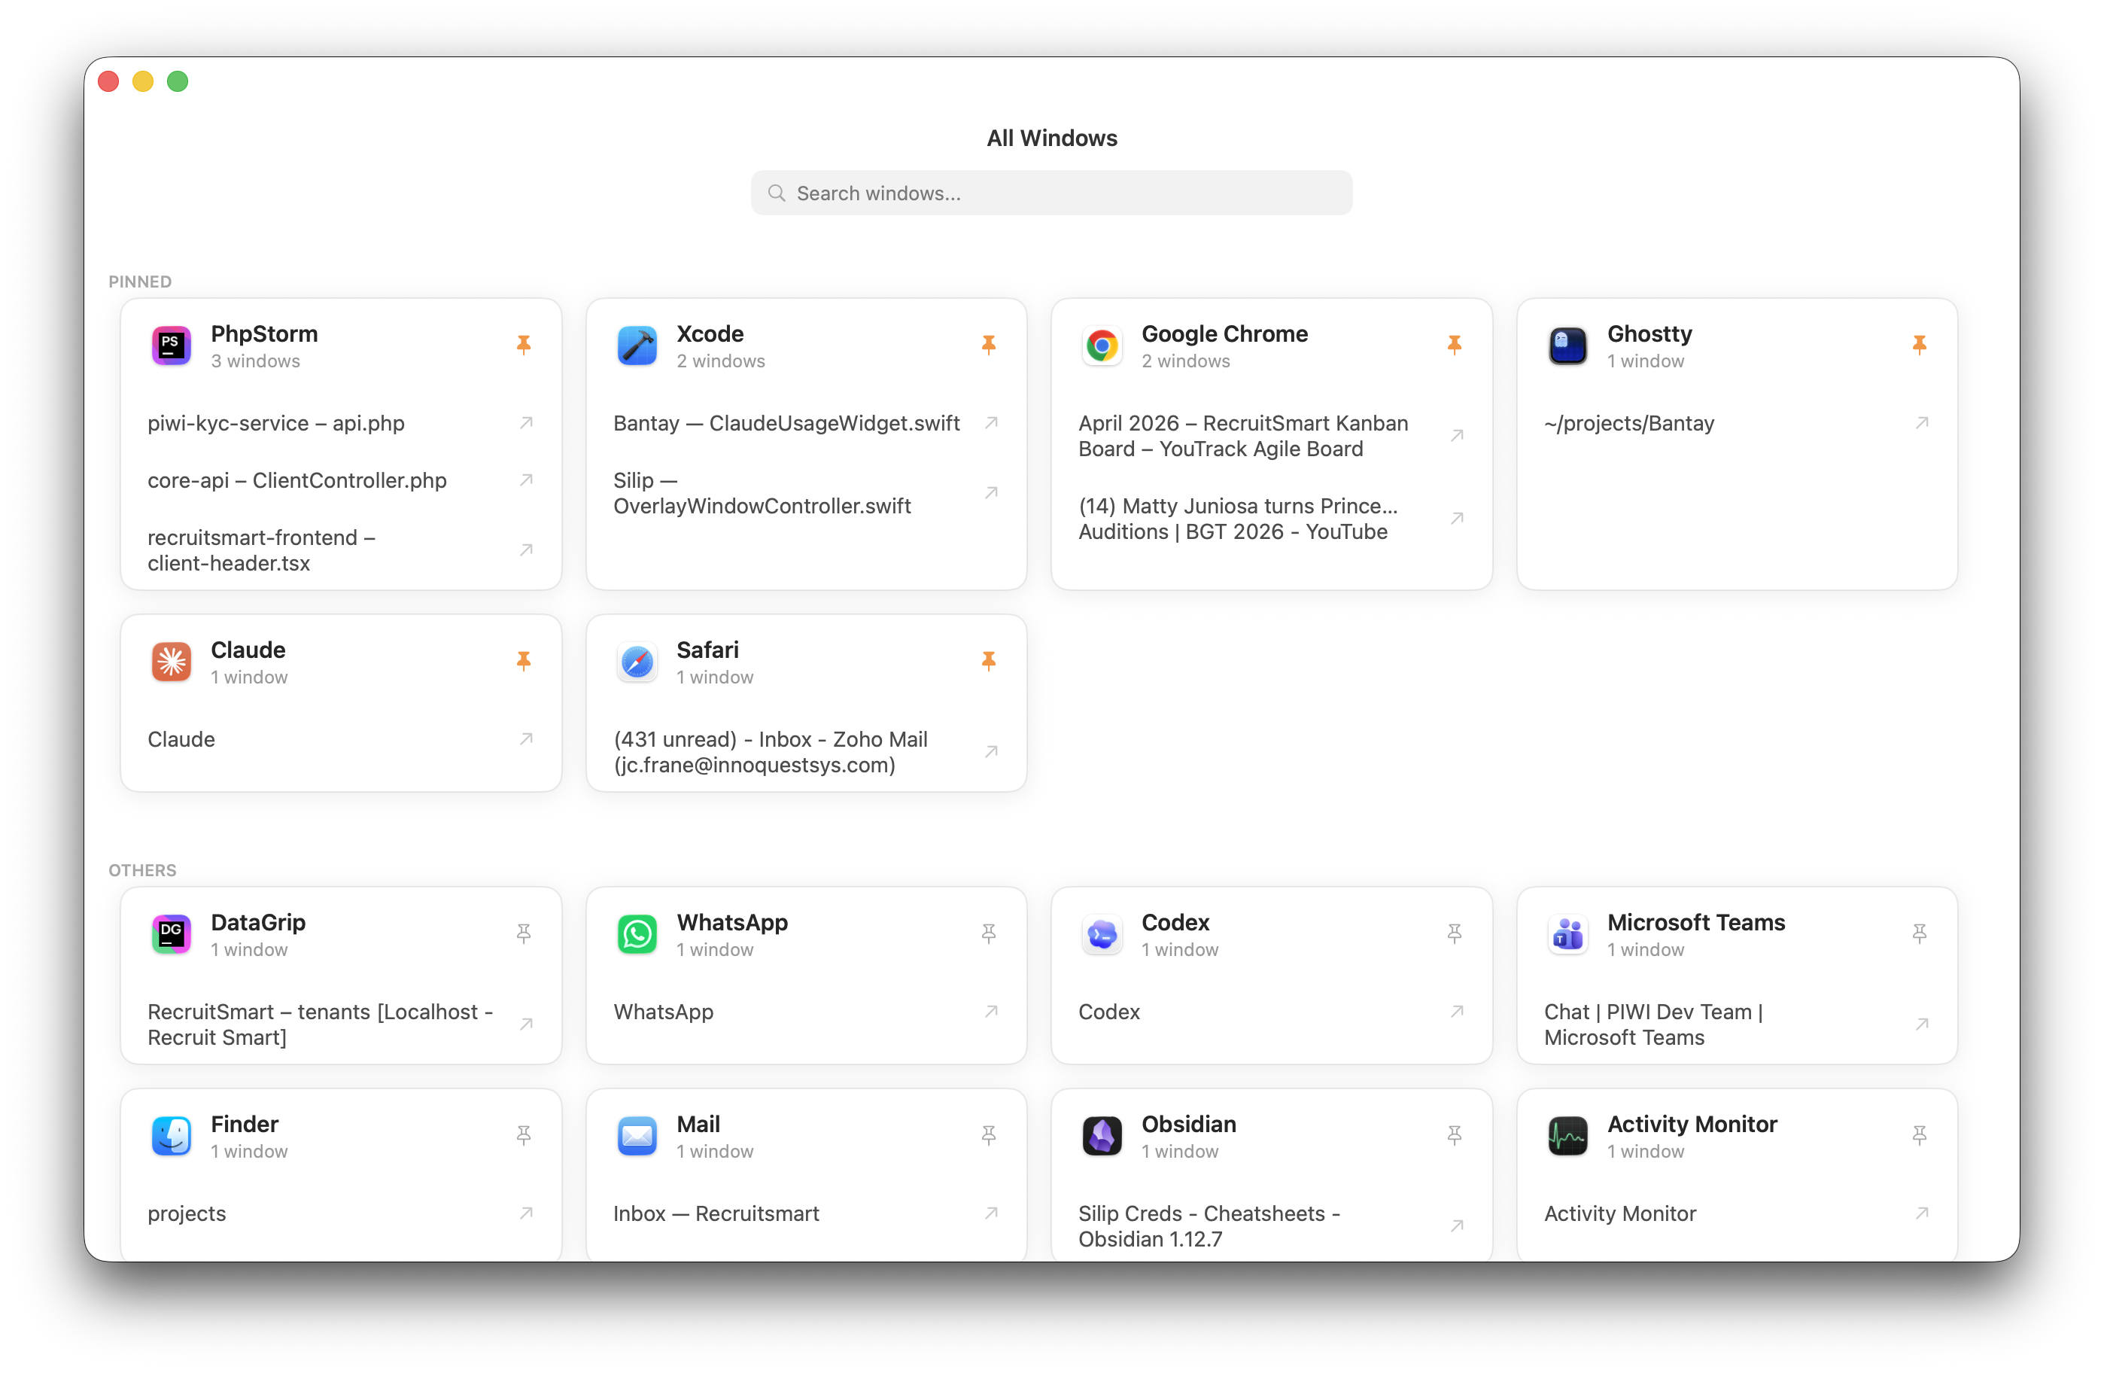Open arrow for ~/projects/Bantay Ghostty window
This screenshot has height=1373, width=2104.
[1922, 424]
